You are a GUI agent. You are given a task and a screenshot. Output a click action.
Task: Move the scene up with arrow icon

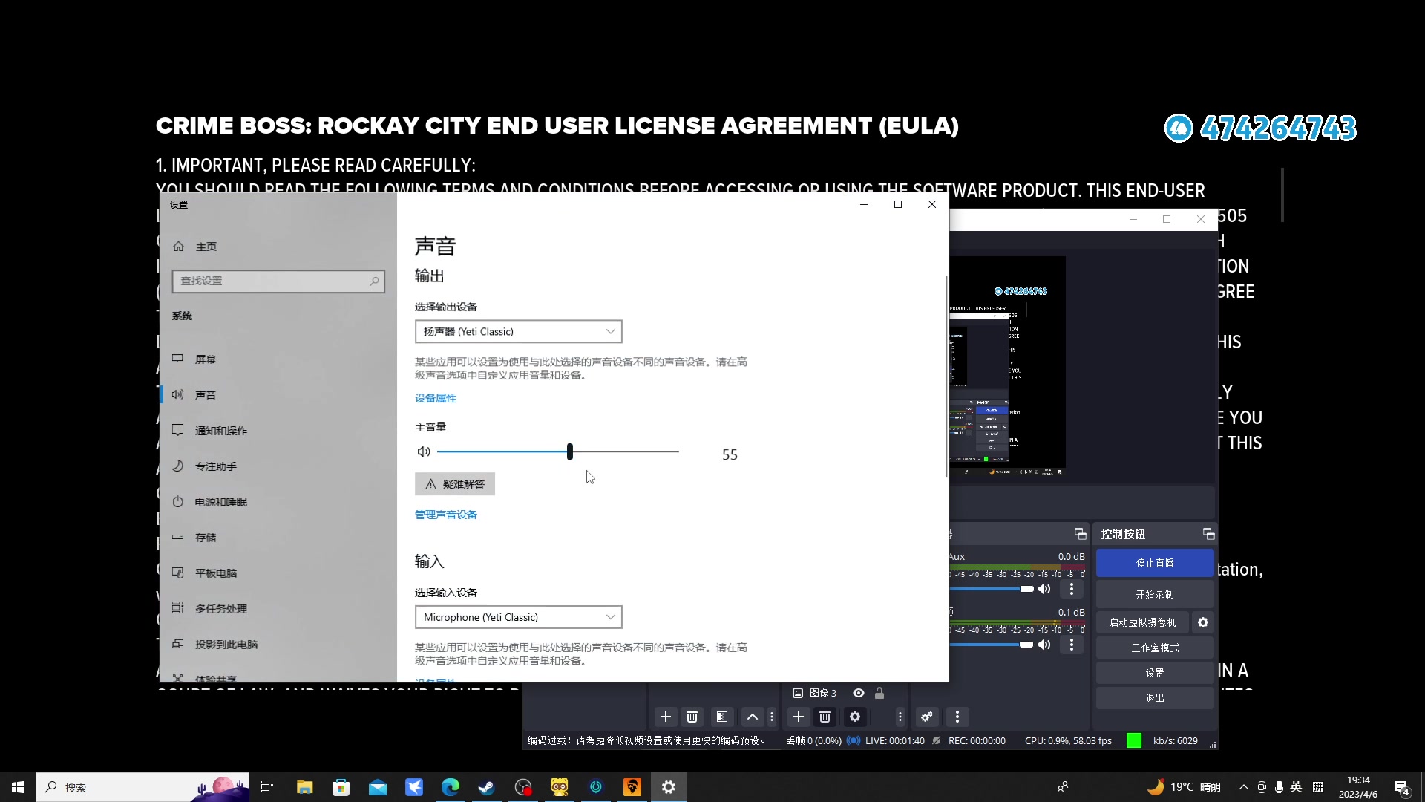(x=753, y=717)
